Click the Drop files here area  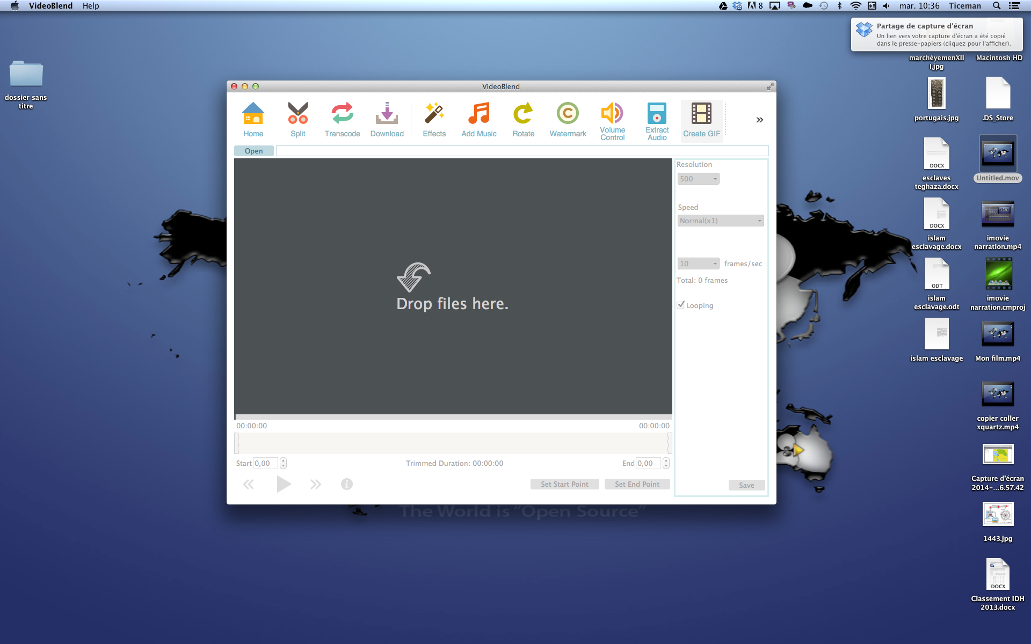pos(453,287)
